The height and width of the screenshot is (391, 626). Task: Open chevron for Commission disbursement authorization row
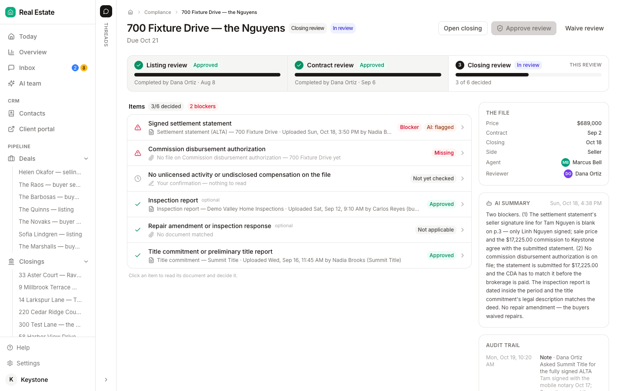click(x=463, y=153)
